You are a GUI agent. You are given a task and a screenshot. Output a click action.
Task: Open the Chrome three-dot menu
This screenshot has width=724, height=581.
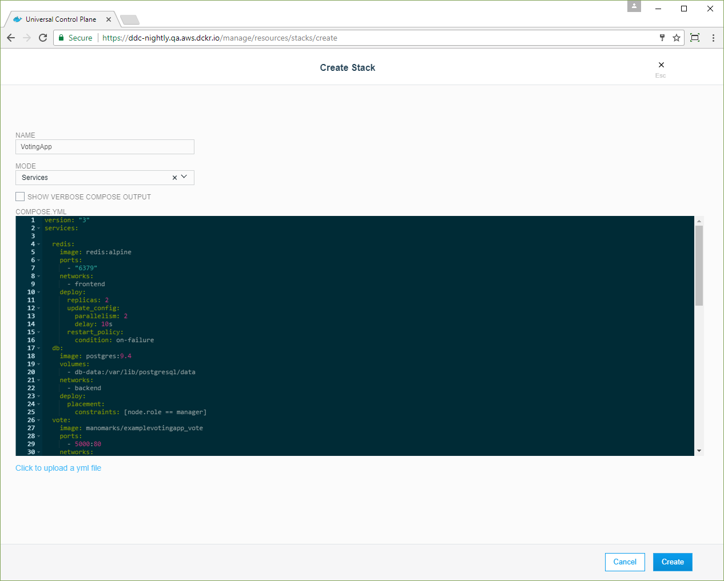(x=713, y=38)
